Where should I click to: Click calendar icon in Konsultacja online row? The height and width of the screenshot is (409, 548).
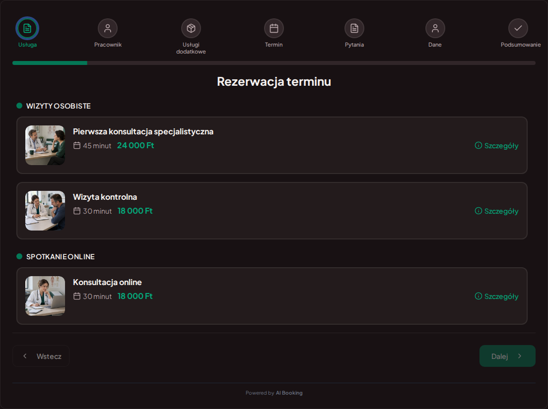tap(77, 296)
